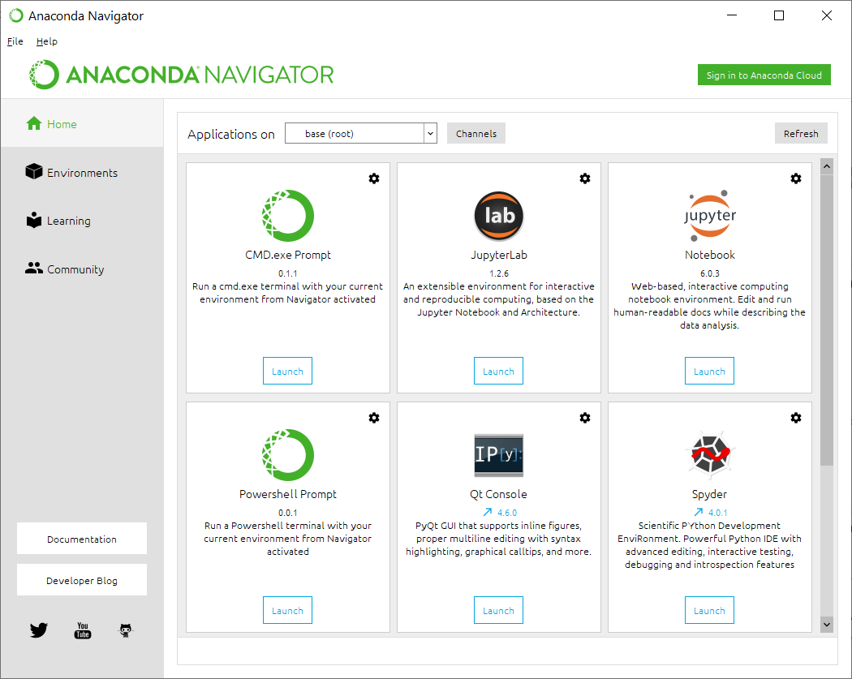
Task: Click the Community people icon
Action: click(34, 269)
